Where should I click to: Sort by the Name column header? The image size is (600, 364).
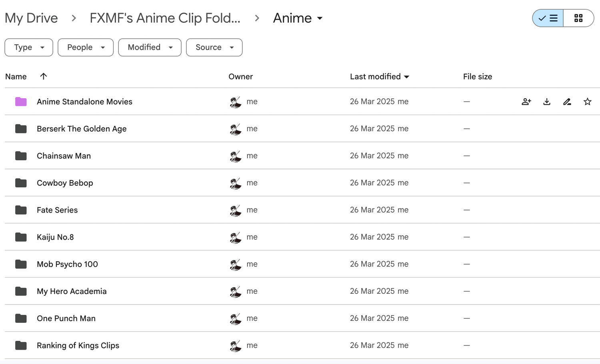pyautogui.click(x=16, y=77)
